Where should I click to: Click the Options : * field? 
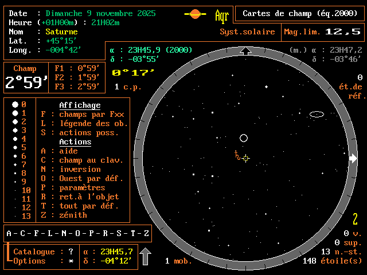(x=44, y=261)
